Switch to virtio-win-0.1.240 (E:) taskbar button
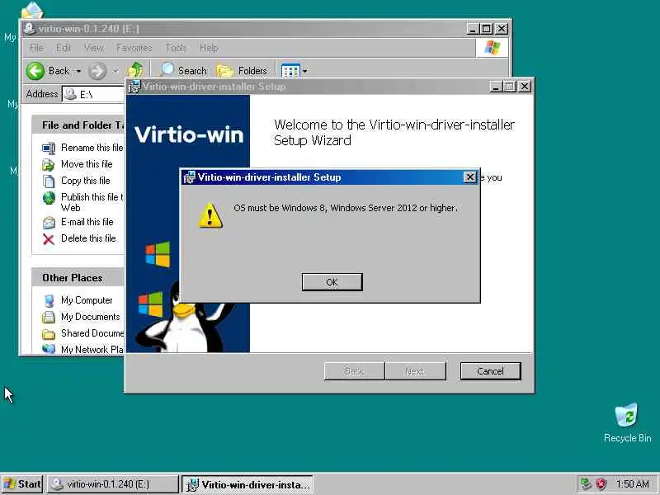 point(113,484)
